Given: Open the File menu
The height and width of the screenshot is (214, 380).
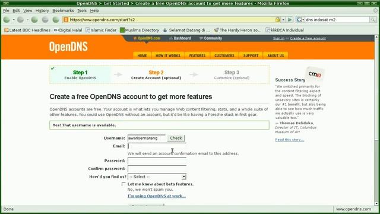Looking at the screenshot, I should tap(6, 11).
